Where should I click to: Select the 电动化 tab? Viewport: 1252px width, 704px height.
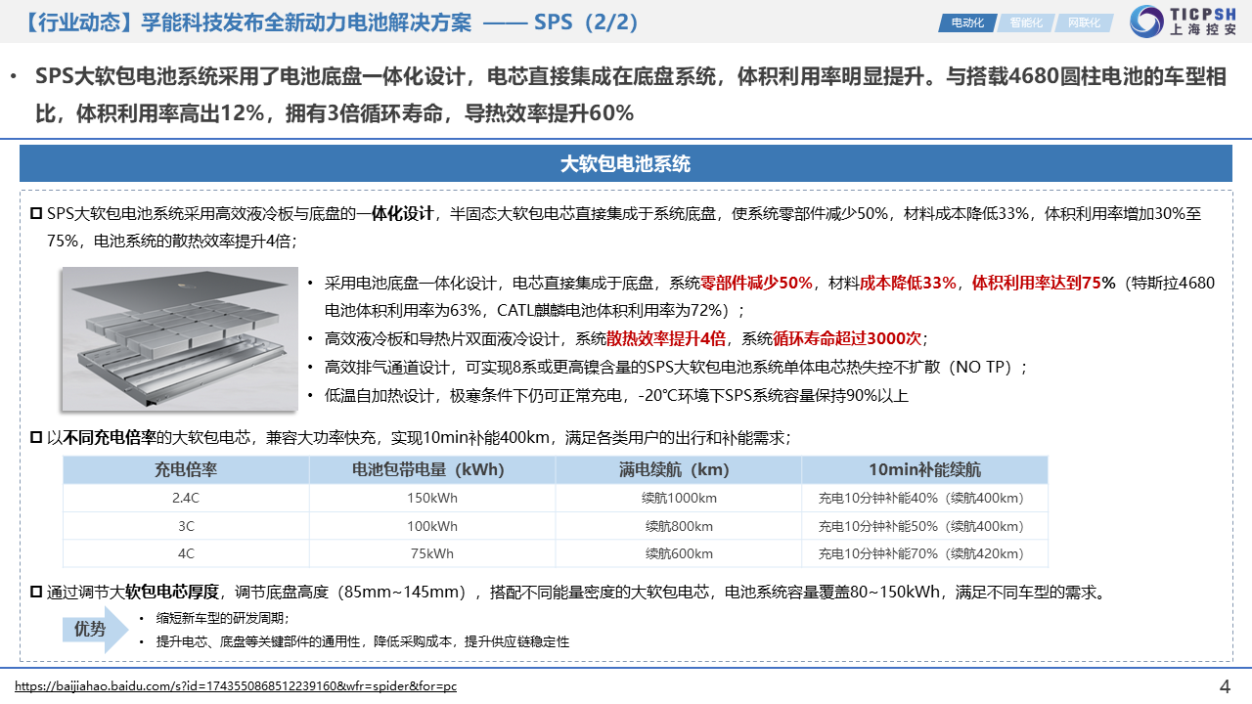pos(966,22)
